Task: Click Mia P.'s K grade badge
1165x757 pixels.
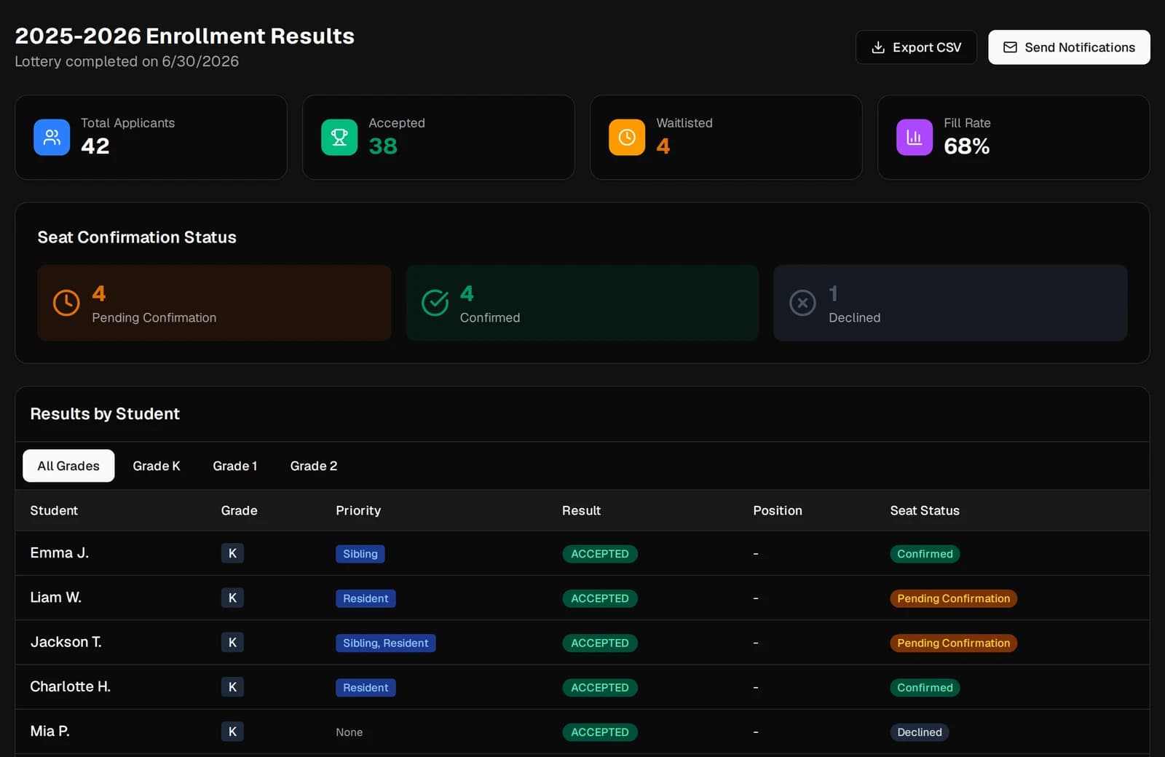Action: click(x=232, y=732)
